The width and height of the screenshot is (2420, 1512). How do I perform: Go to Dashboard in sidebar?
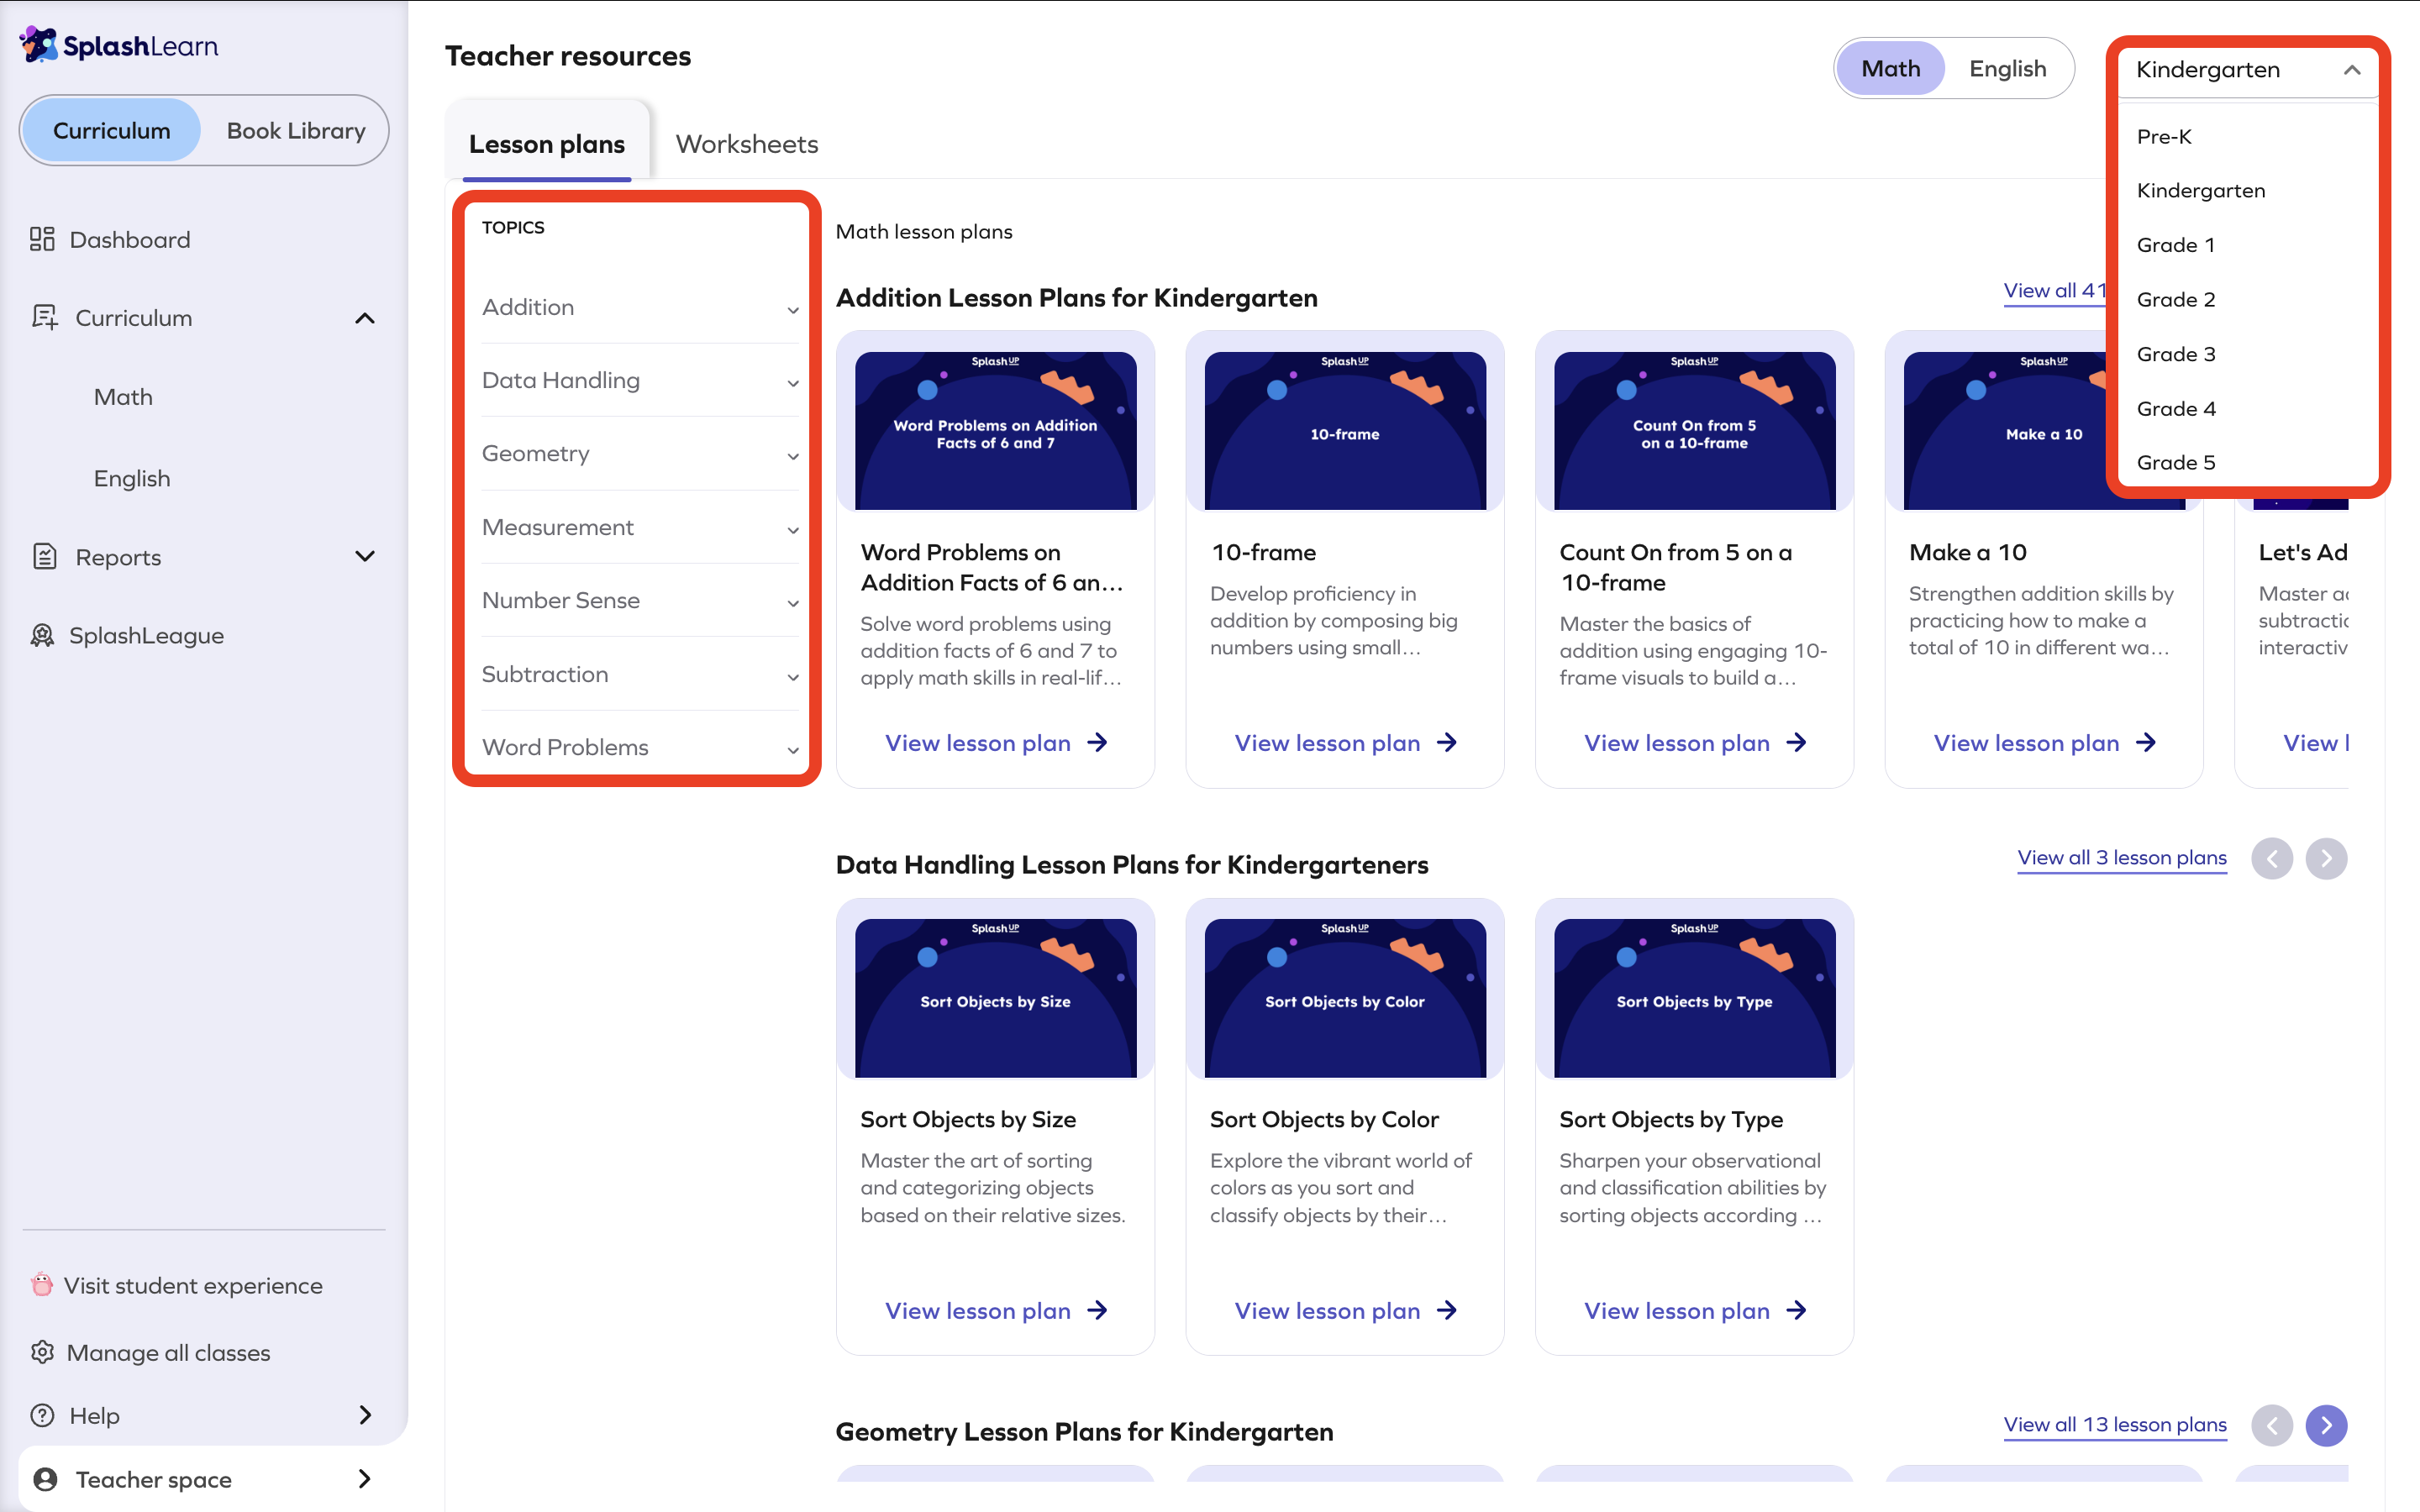pyautogui.click(x=130, y=239)
